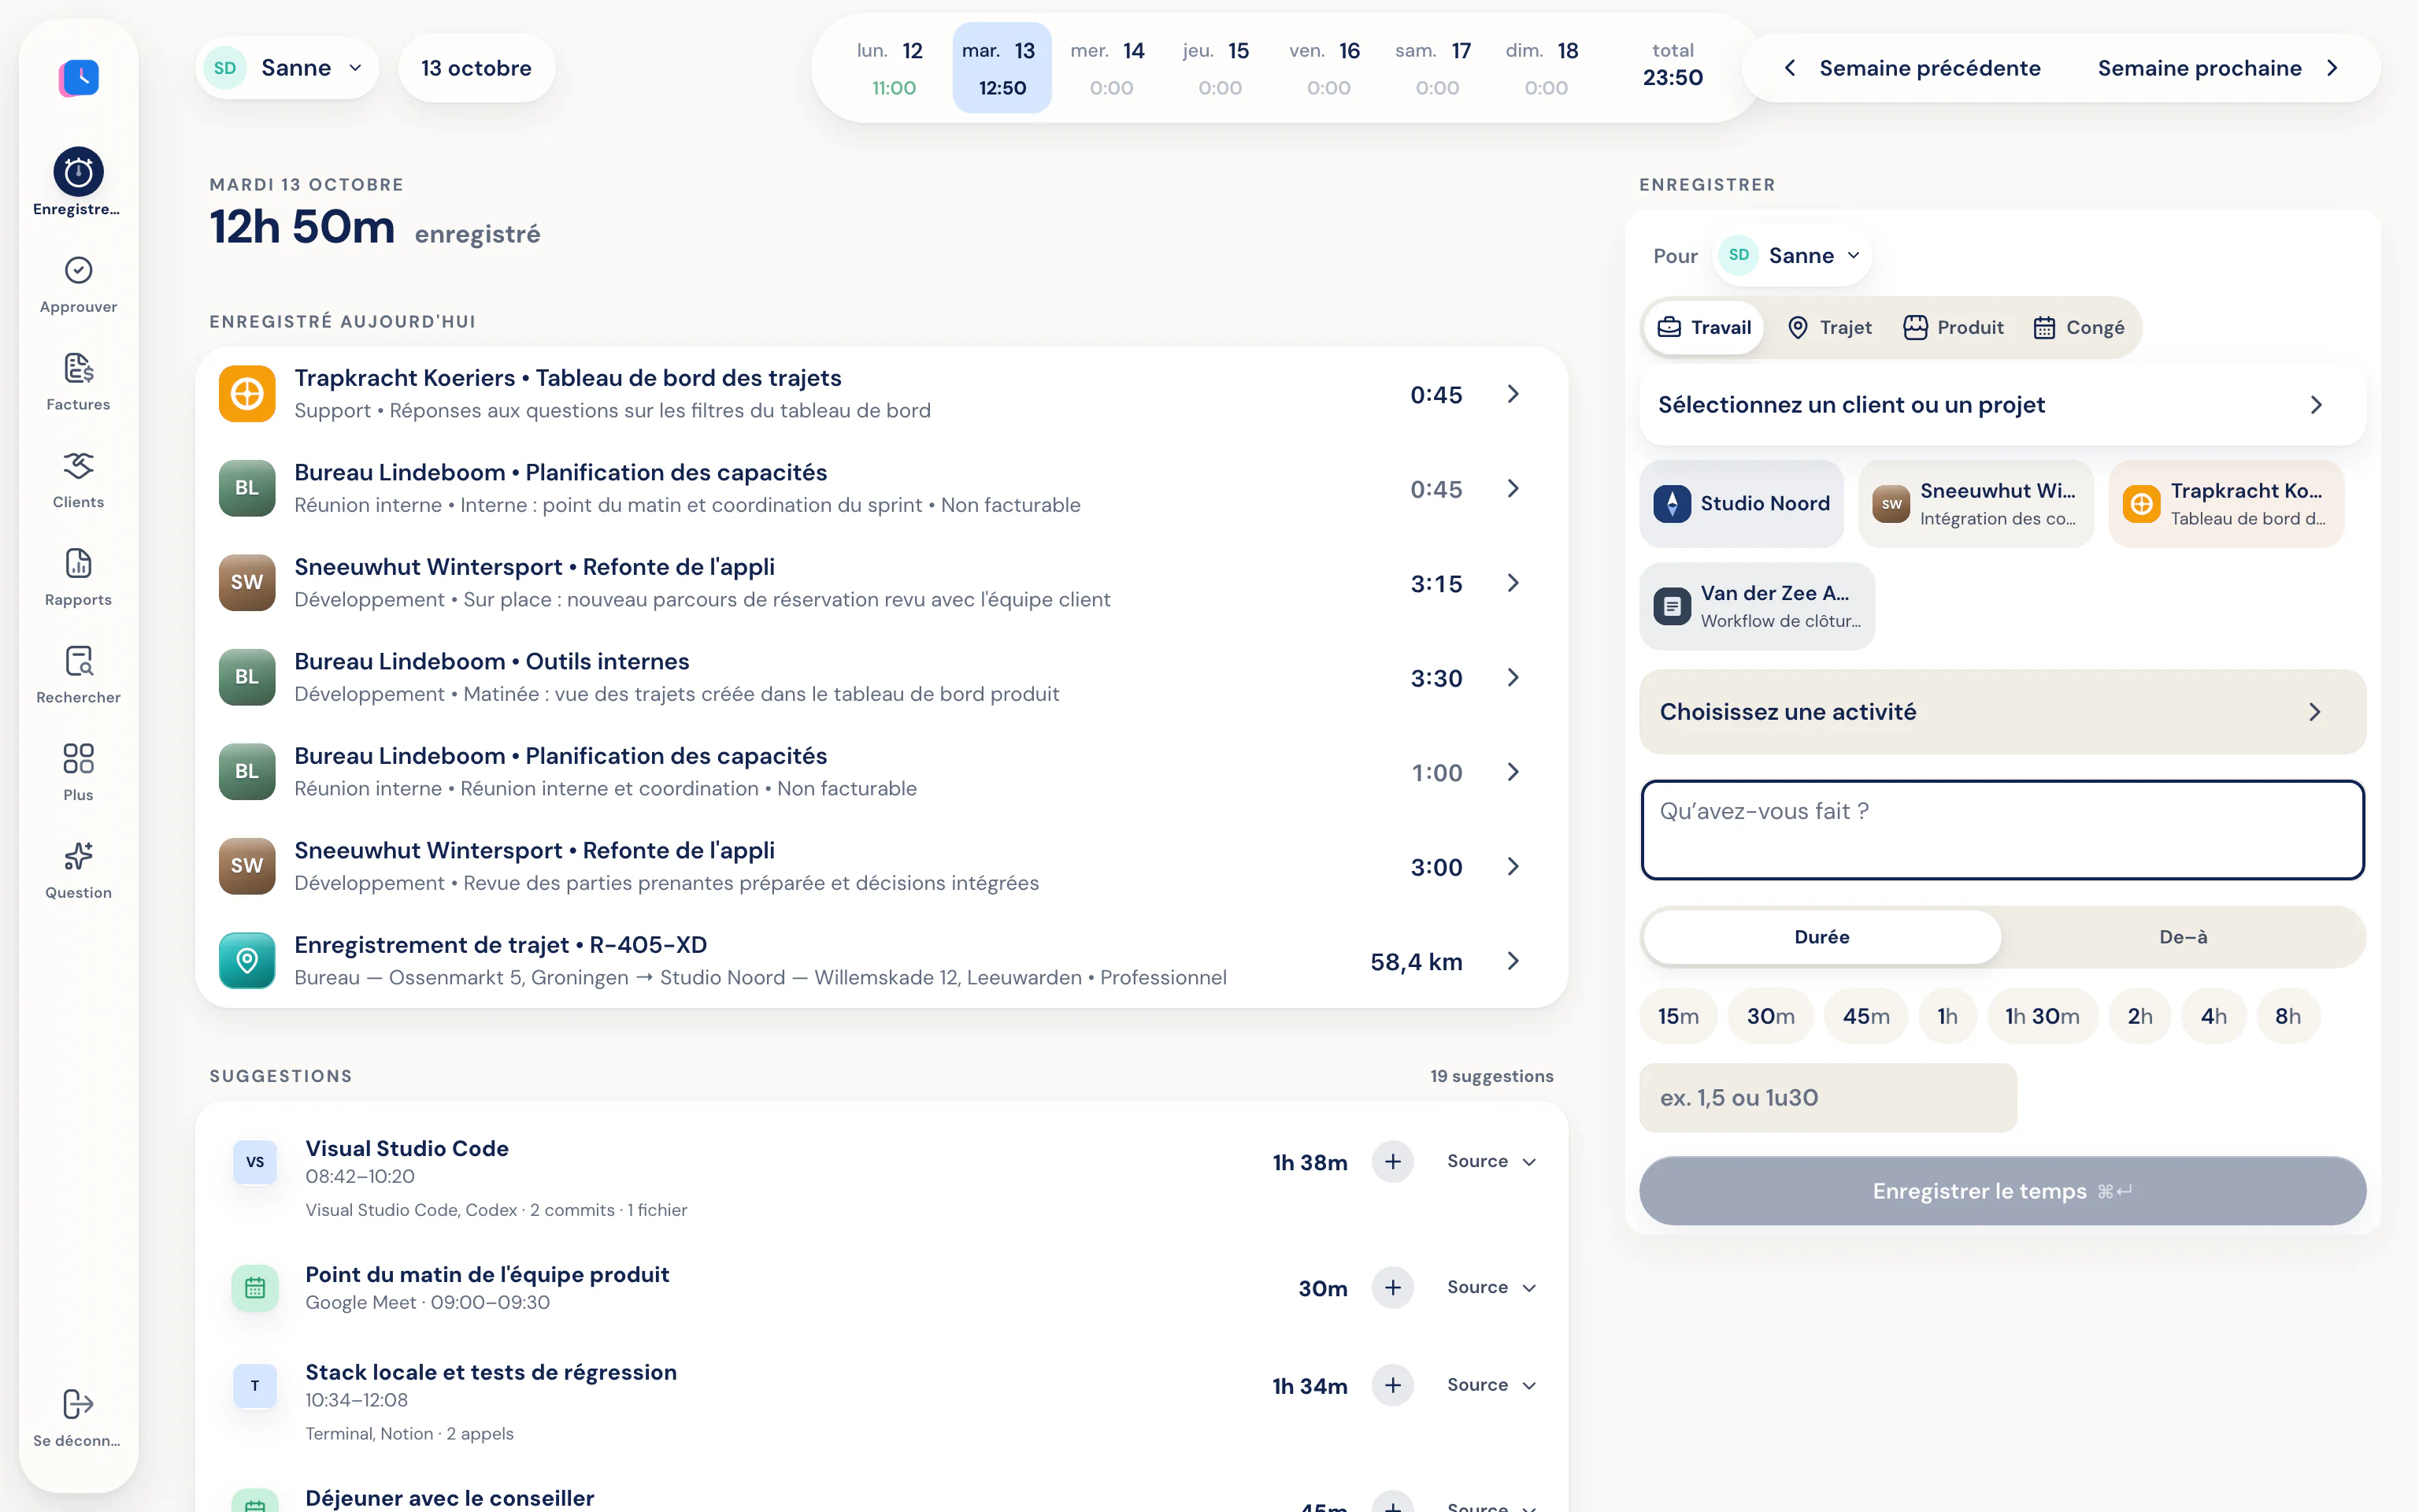This screenshot has width=2419, height=1512.
Task: Add Visual Studio Code suggestion with plus
Action: tap(1392, 1161)
